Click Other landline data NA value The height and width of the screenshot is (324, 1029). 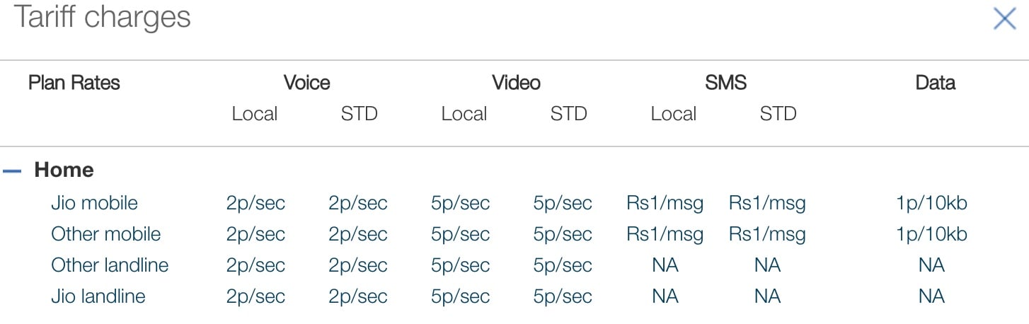931,265
